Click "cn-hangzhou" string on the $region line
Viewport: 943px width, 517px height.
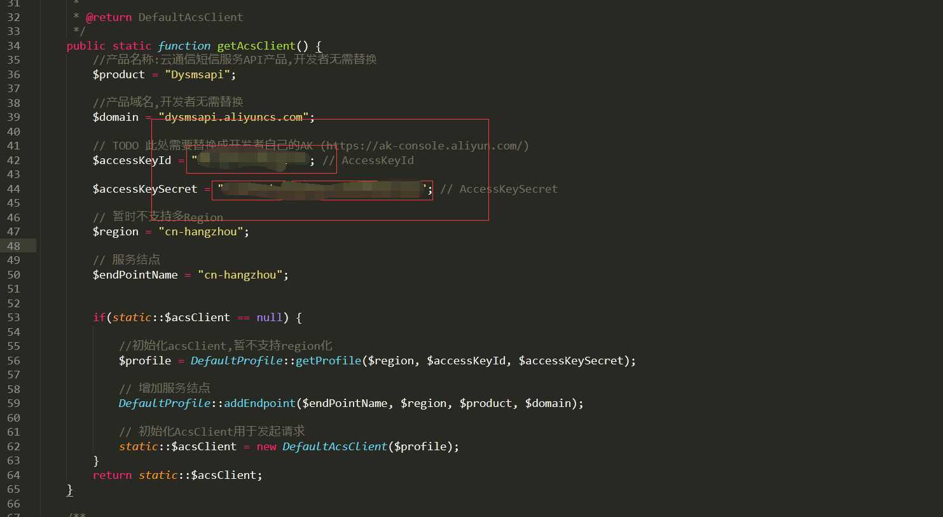[201, 231]
